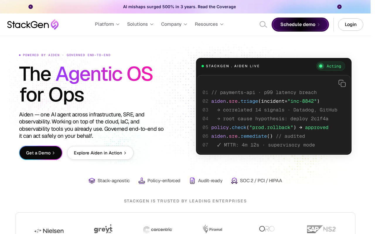Click the StackGen logo
Viewport: 375px width, 234px height.
coord(33,25)
